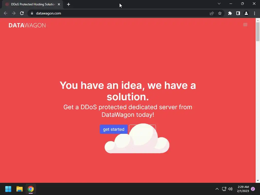Click the 'Get a DDoS protected dedicated server' subtitle
260x195 pixels.
pyautogui.click(x=128, y=111)
